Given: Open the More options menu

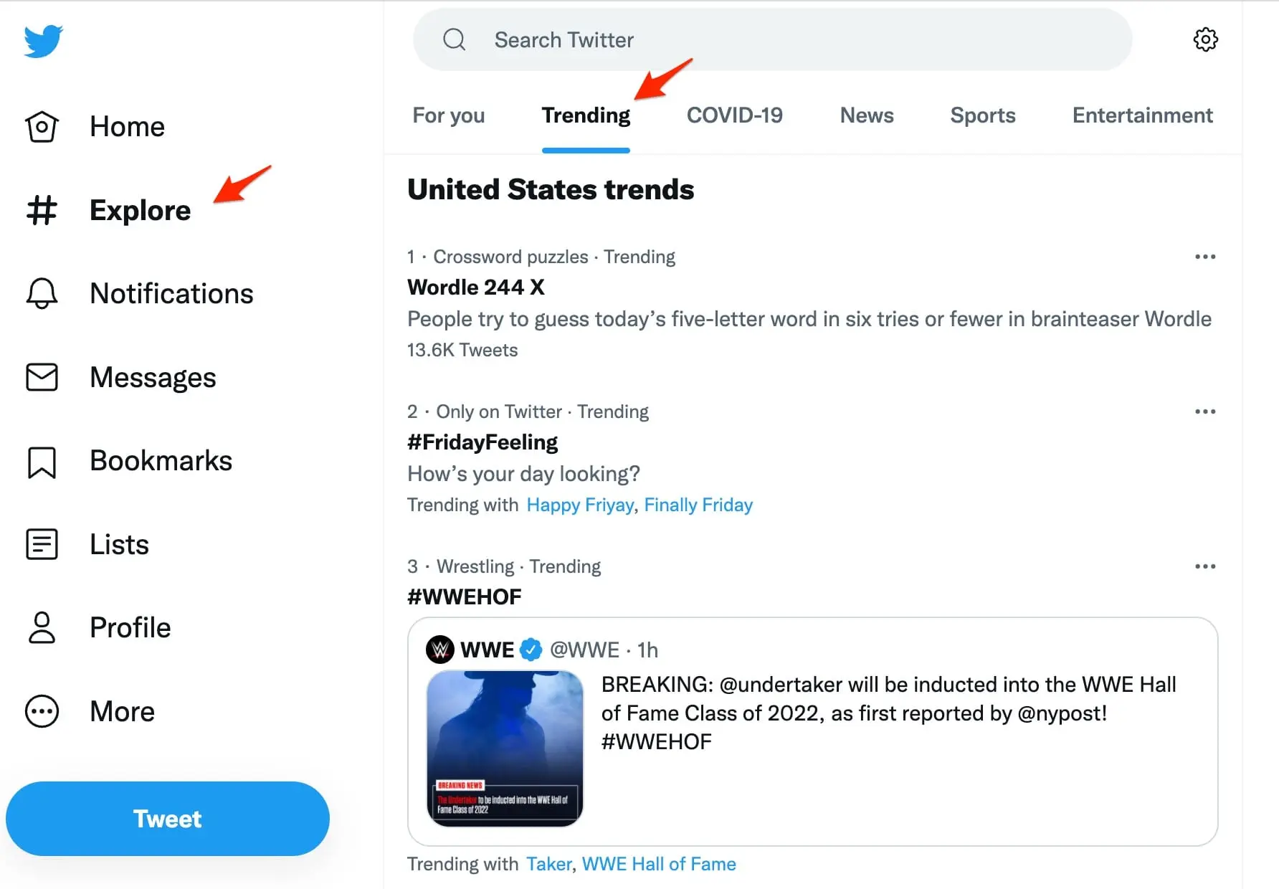Looking at the screenshot, I should click(41, 710).
